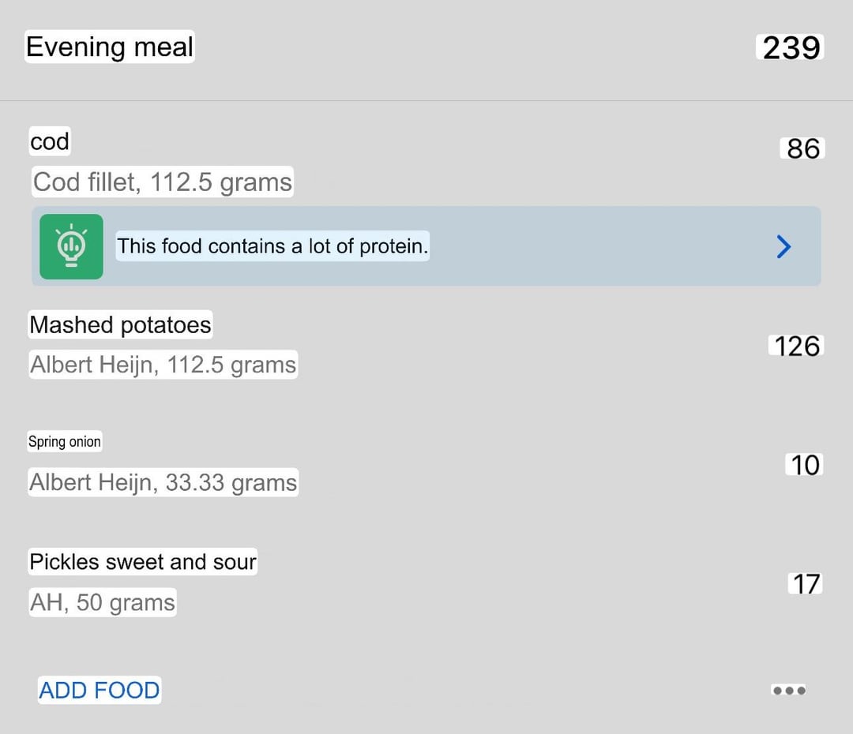Click the Evening meal total 239 calories
Viewport: 853px width, 734px height.
click(791, 48)
